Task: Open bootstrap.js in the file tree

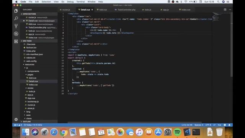Action: (33, 102)
